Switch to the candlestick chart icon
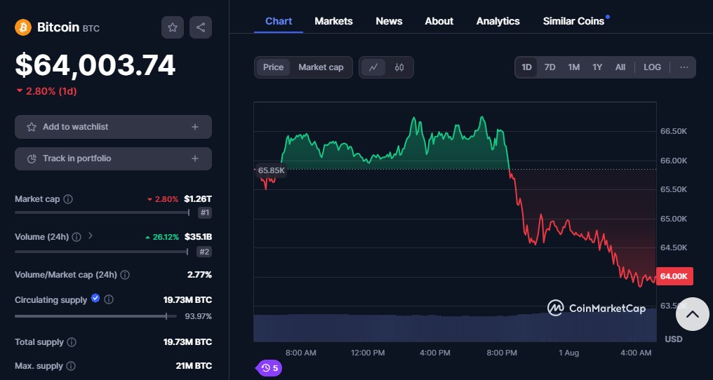The width and height of the screenshot is (713, 380). tap(399, 67)
